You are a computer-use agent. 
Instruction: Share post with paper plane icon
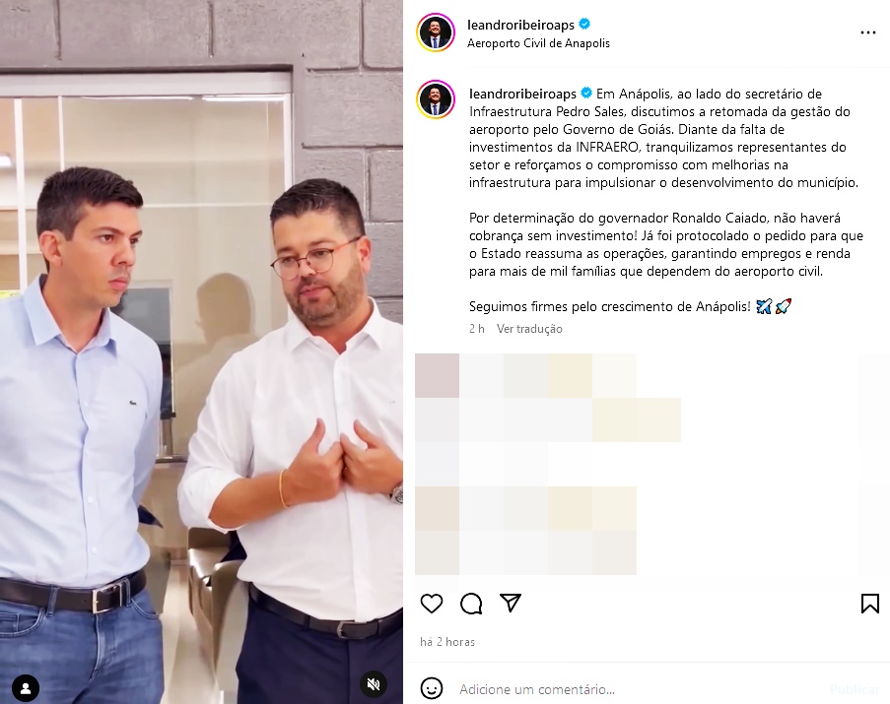511,604
